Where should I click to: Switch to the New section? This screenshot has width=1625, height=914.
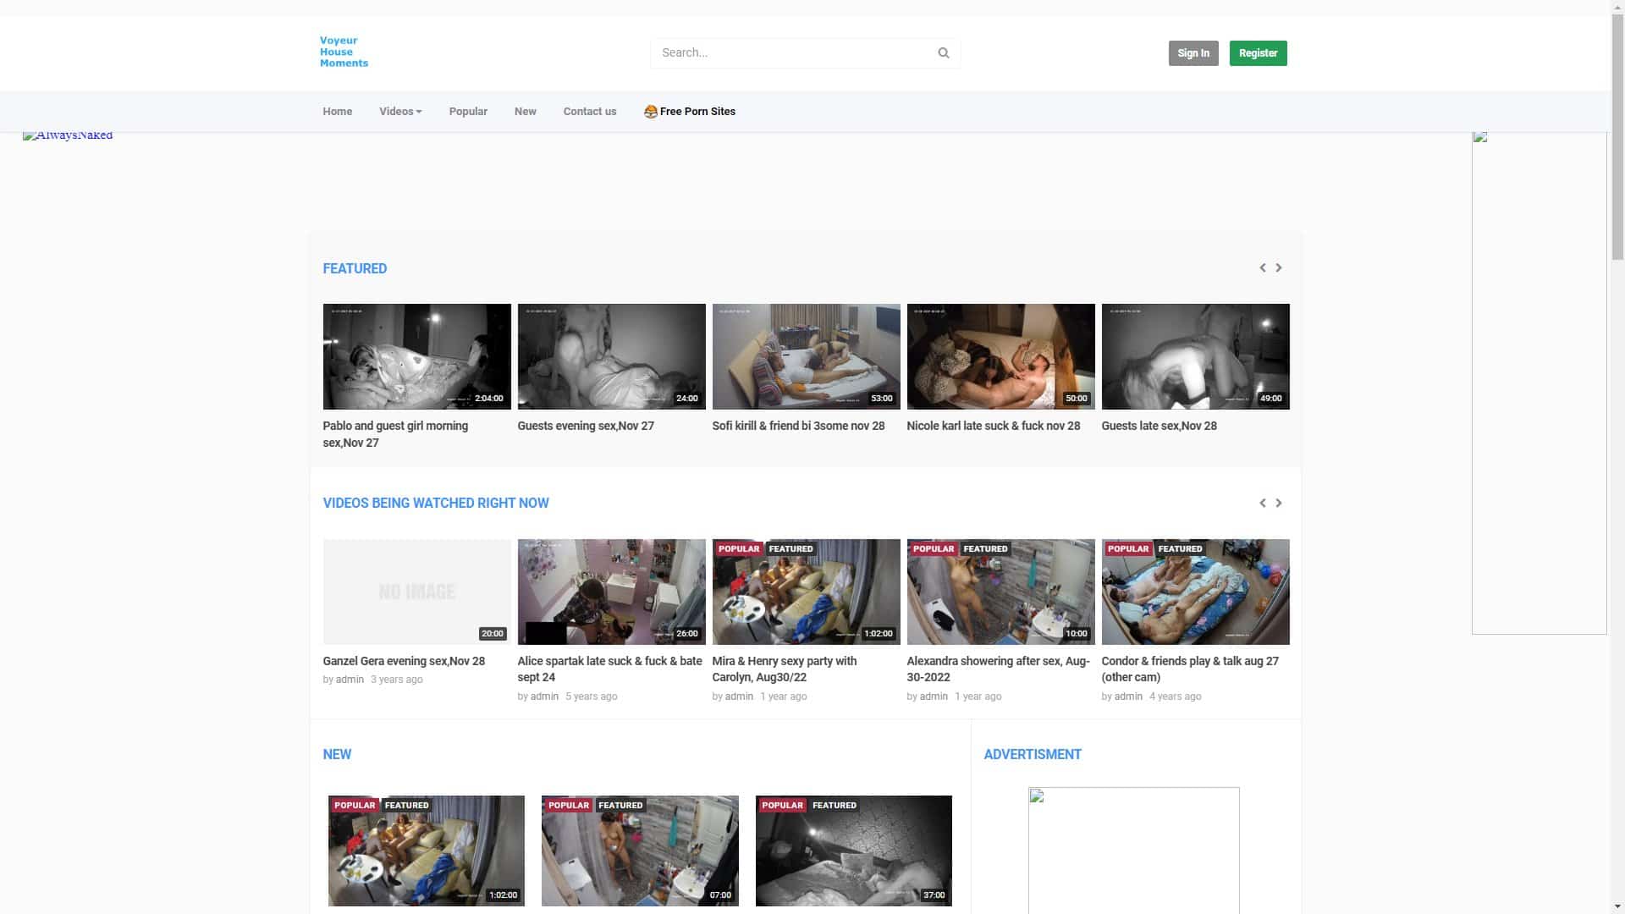coord(525,111)
